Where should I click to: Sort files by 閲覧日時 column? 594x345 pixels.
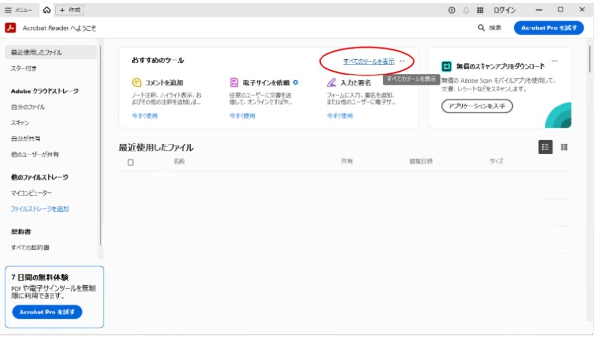(421, 161)
